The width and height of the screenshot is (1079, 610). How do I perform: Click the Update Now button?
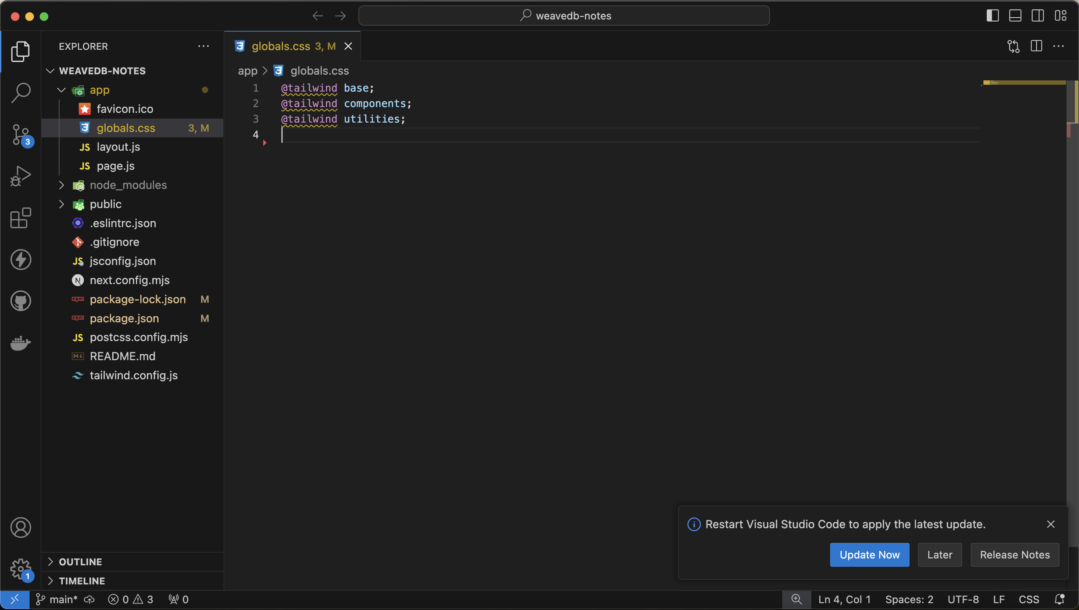869,554
